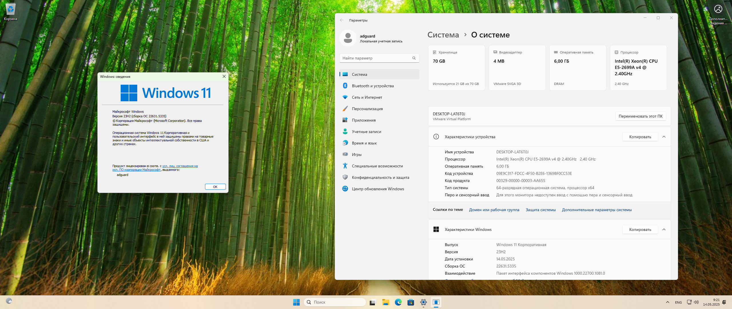
Task: Open Accounts settings section
Action: click(x=379, y=132)
